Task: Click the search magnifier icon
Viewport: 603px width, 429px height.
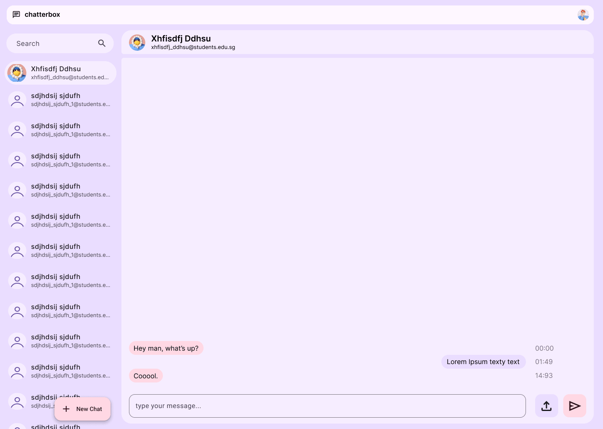Action: 102,43
